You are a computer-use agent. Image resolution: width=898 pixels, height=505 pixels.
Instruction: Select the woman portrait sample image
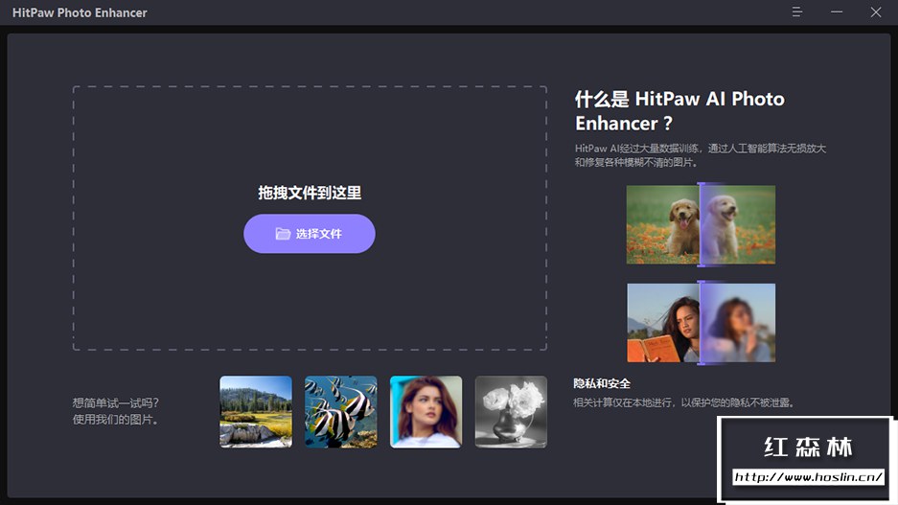point(426,412)
